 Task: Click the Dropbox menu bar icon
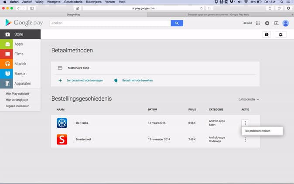point(216,2)
